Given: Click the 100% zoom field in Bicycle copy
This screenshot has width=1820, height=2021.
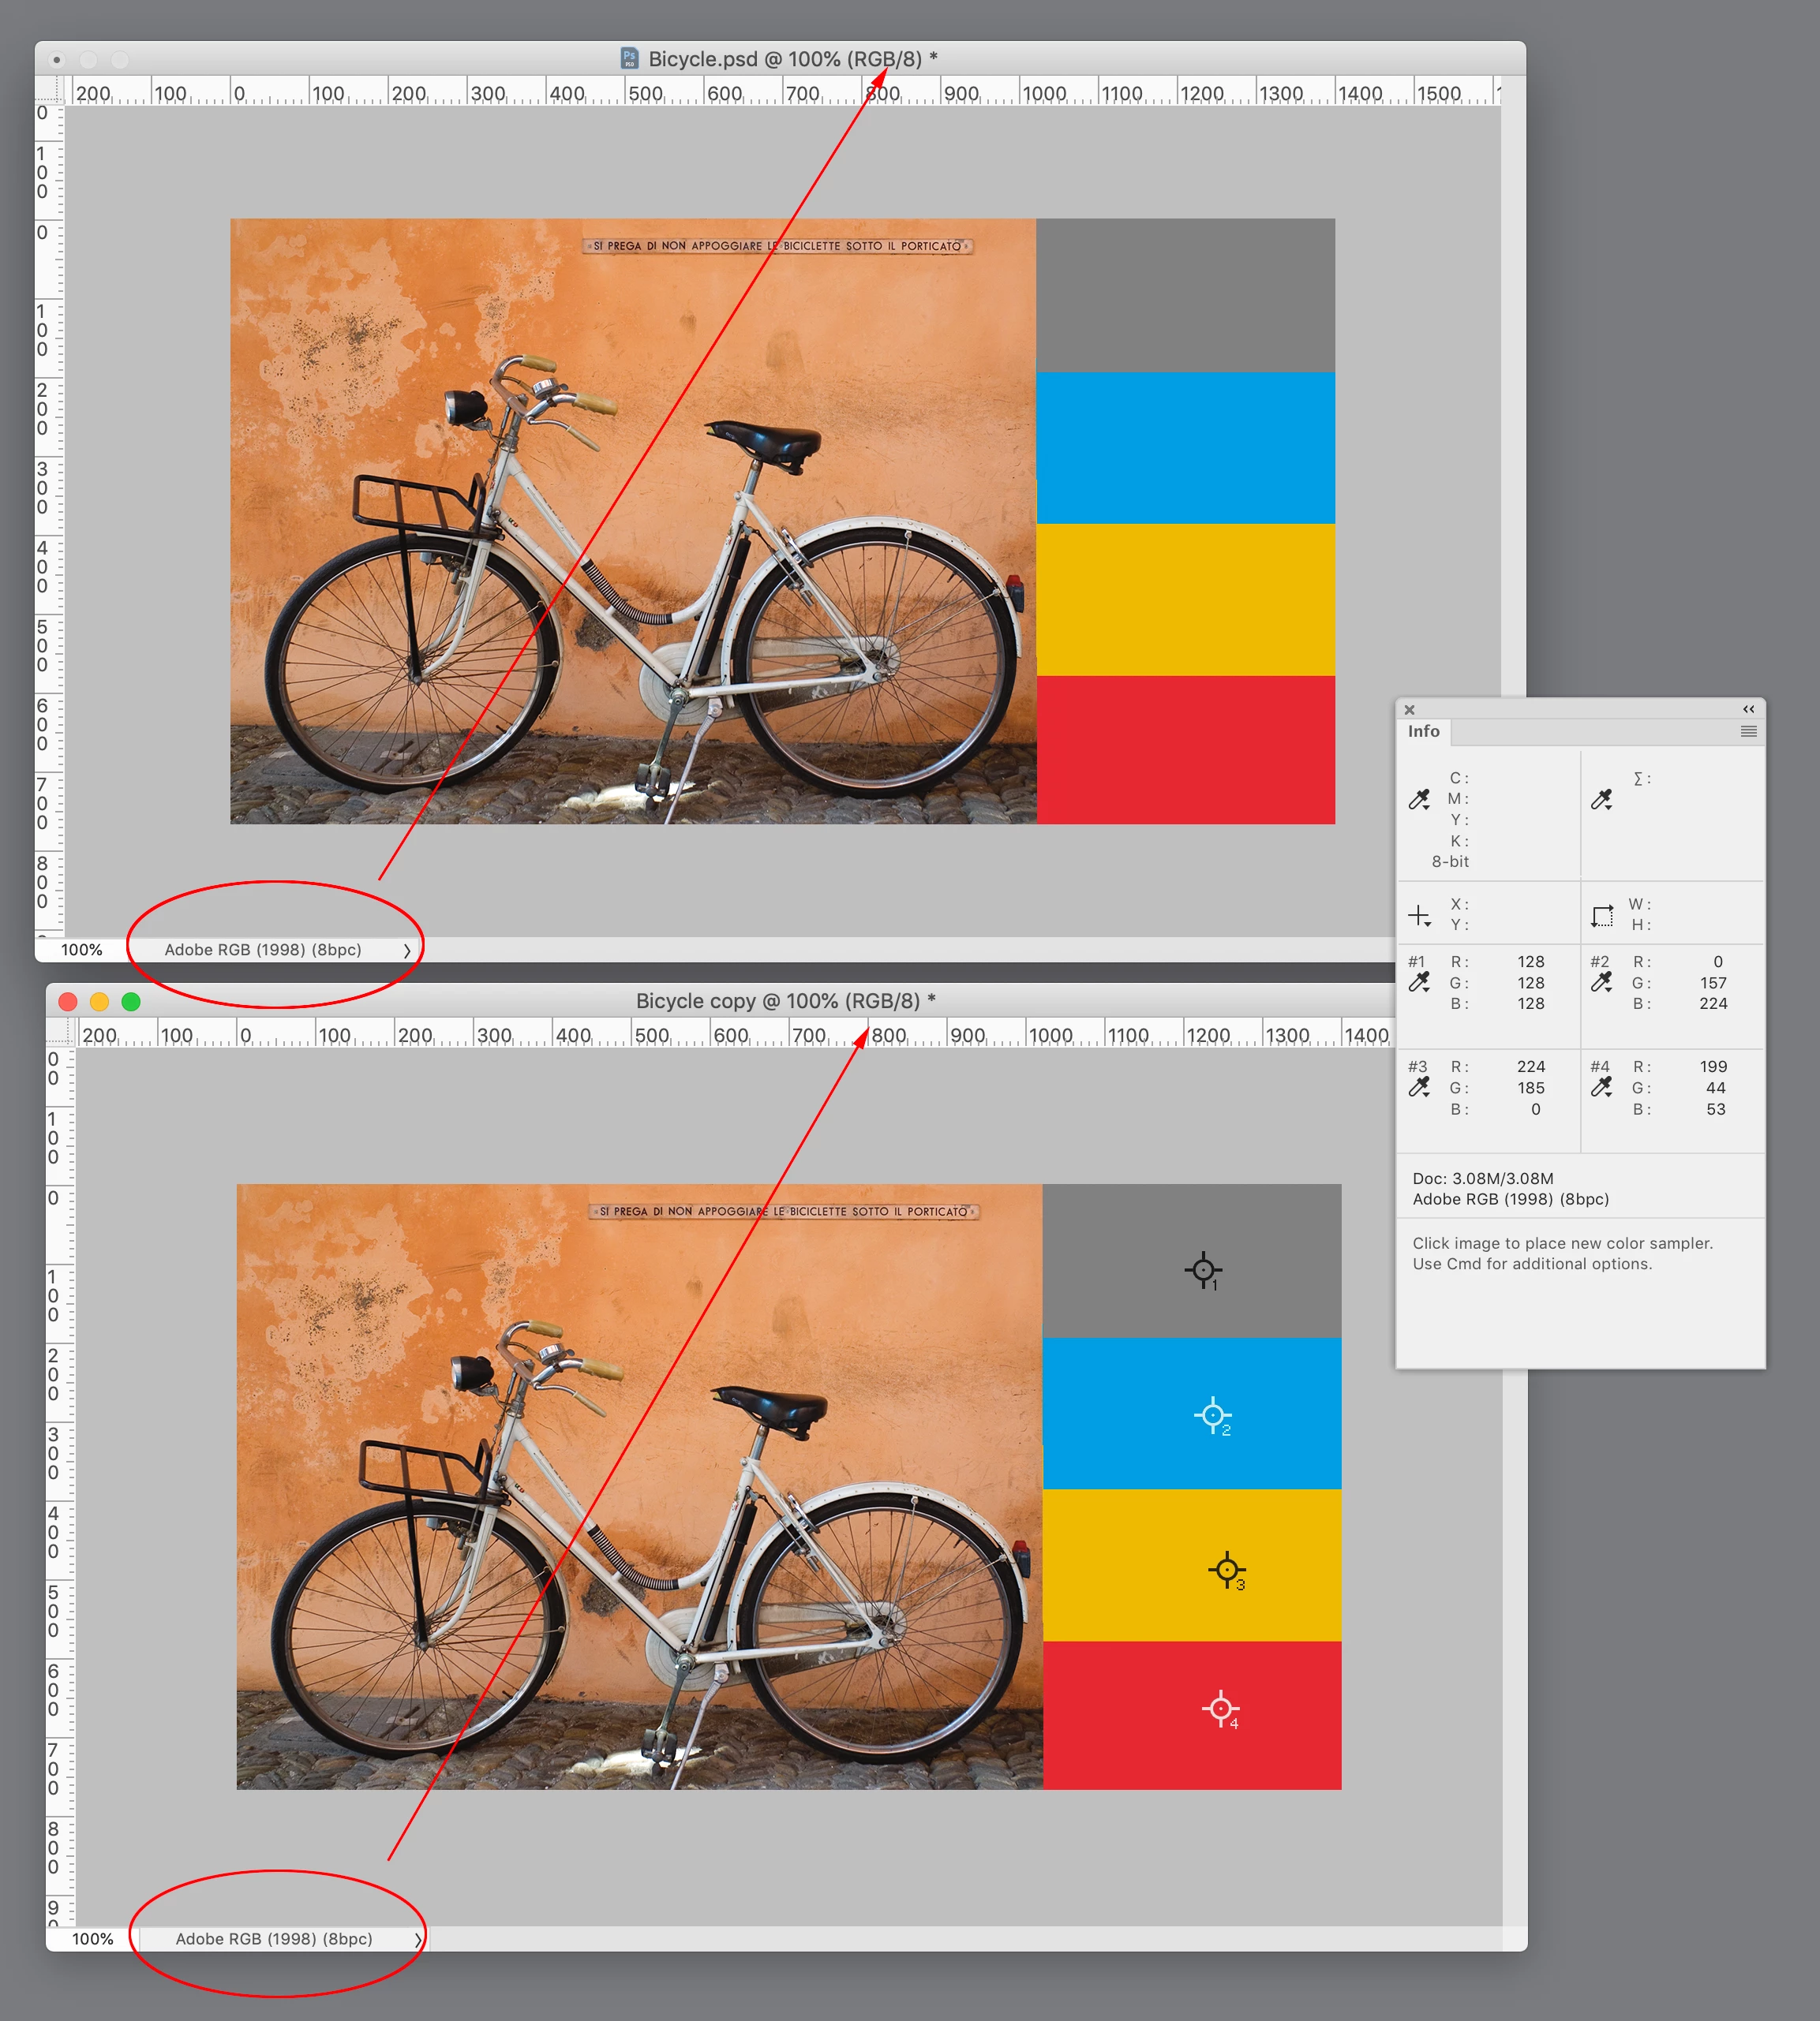Looking at the screenshot, I should 92,1939.
